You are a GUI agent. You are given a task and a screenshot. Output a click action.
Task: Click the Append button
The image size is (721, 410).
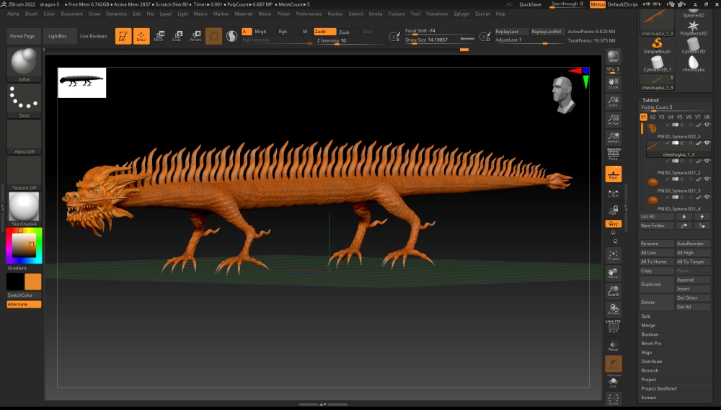[693, 280]
